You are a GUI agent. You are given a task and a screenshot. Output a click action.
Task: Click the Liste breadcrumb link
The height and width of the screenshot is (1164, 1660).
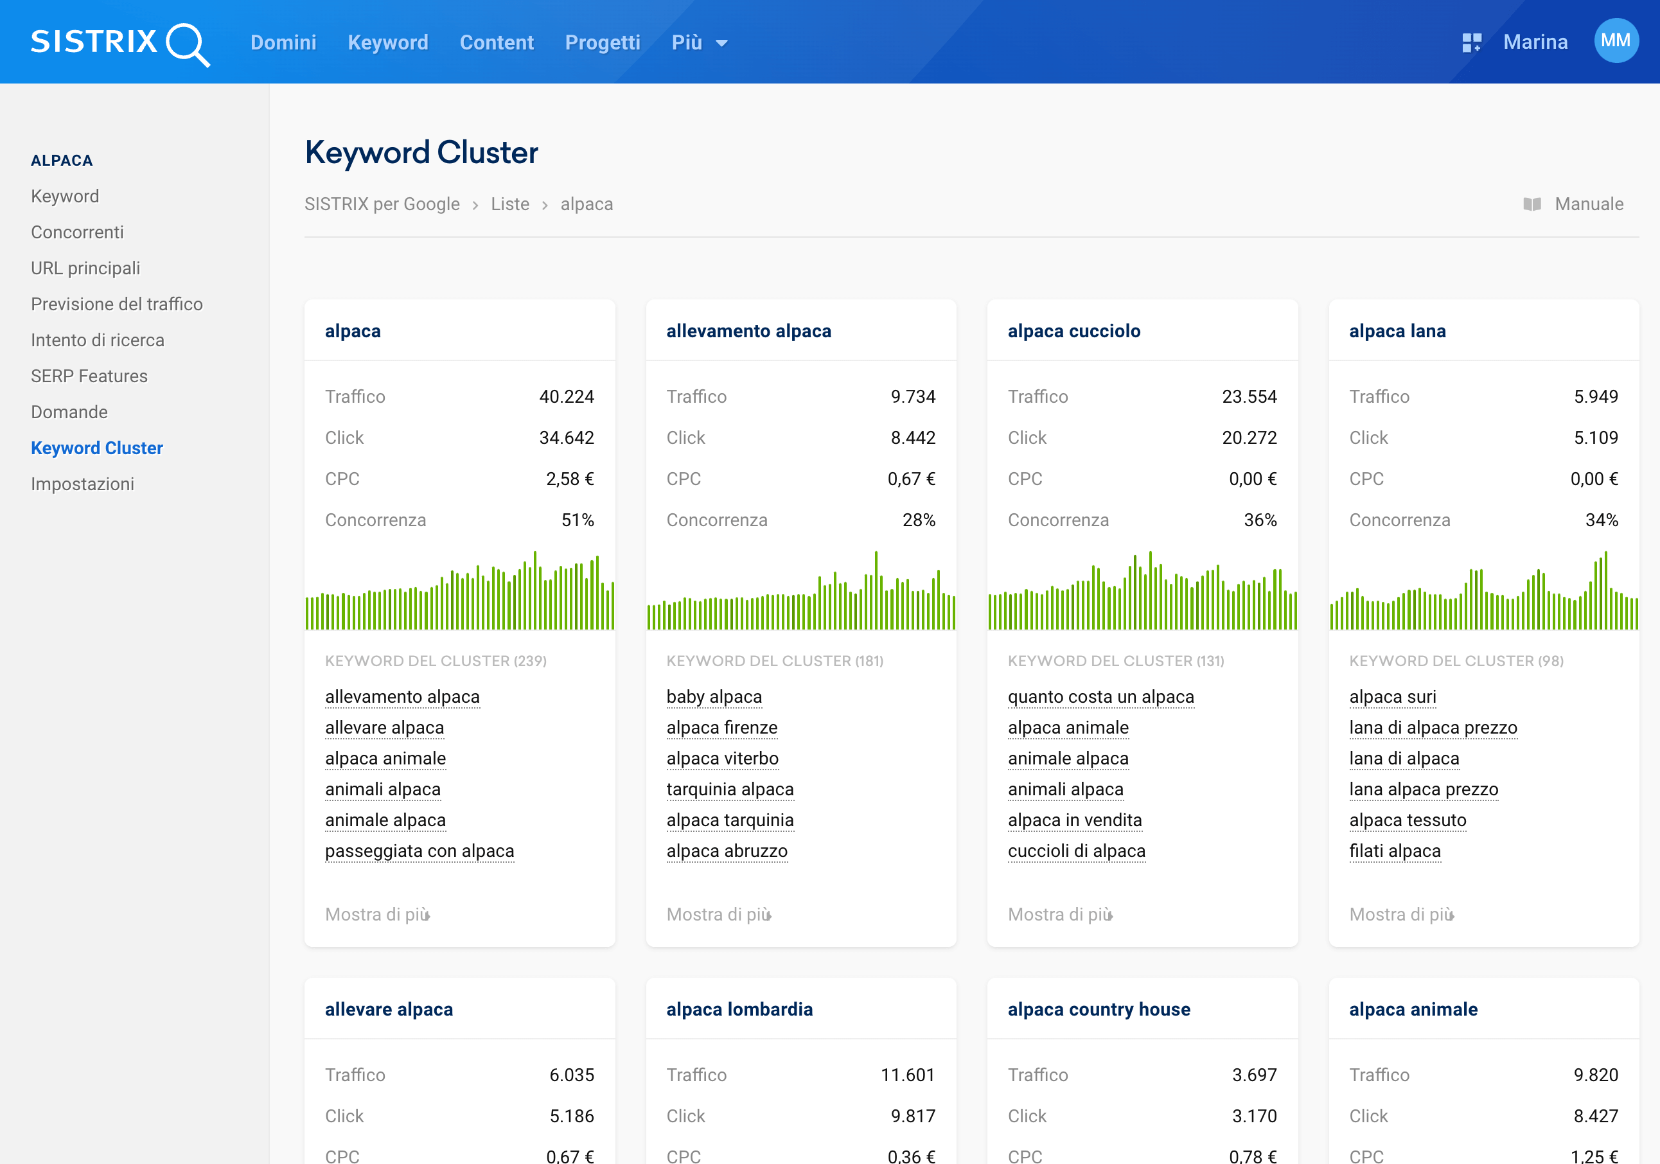509,205
